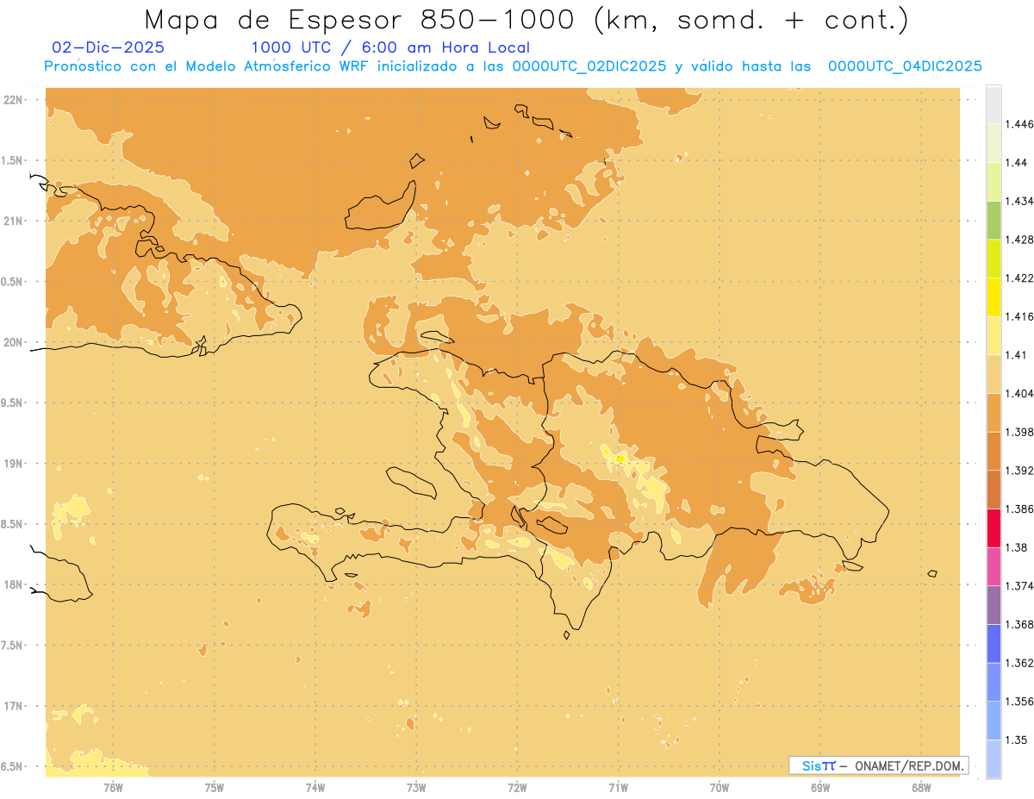
Task: Select the 1.428 legend value
Action: tap(1019, 240)
